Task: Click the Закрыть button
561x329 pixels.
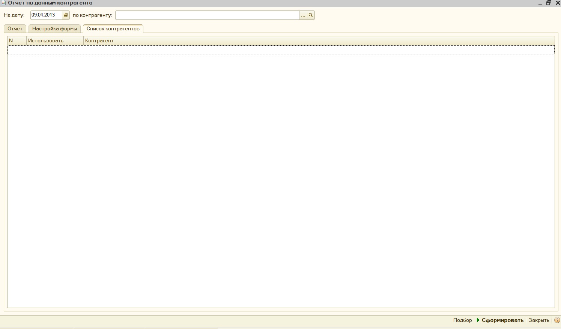Action: point(539,320)
